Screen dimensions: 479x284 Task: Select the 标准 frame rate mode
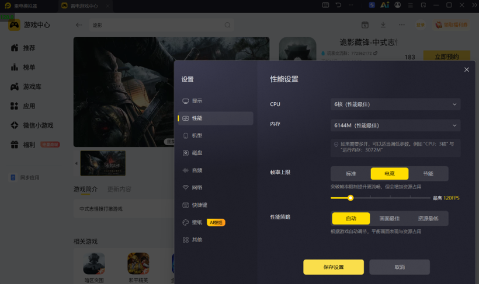pyautogui.click(x=351, y=174)
